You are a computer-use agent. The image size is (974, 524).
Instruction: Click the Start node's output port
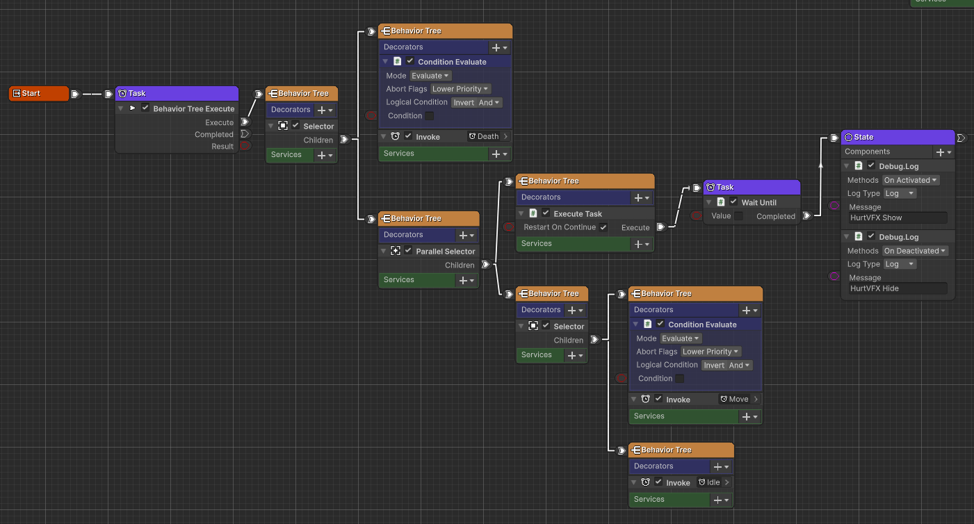[x=75, y=94]
